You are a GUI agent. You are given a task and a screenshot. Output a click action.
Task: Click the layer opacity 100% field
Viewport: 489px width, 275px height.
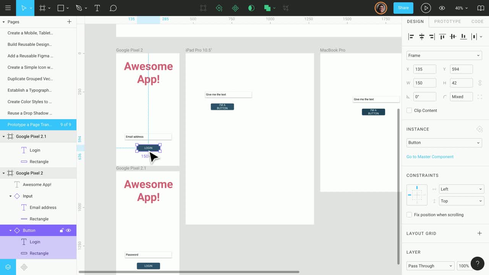463,266
